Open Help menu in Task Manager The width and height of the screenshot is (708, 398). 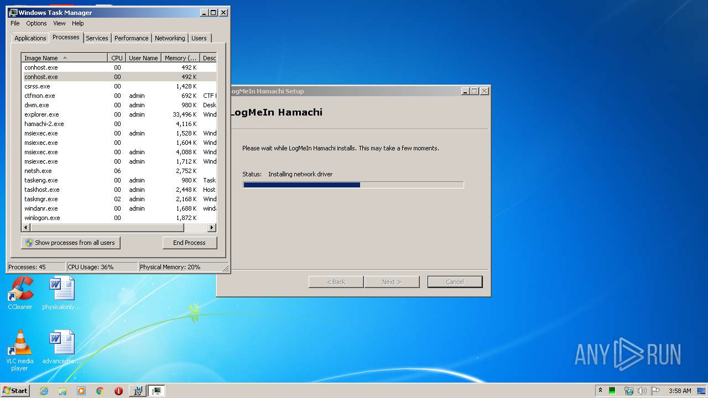(x=78, y=23)
